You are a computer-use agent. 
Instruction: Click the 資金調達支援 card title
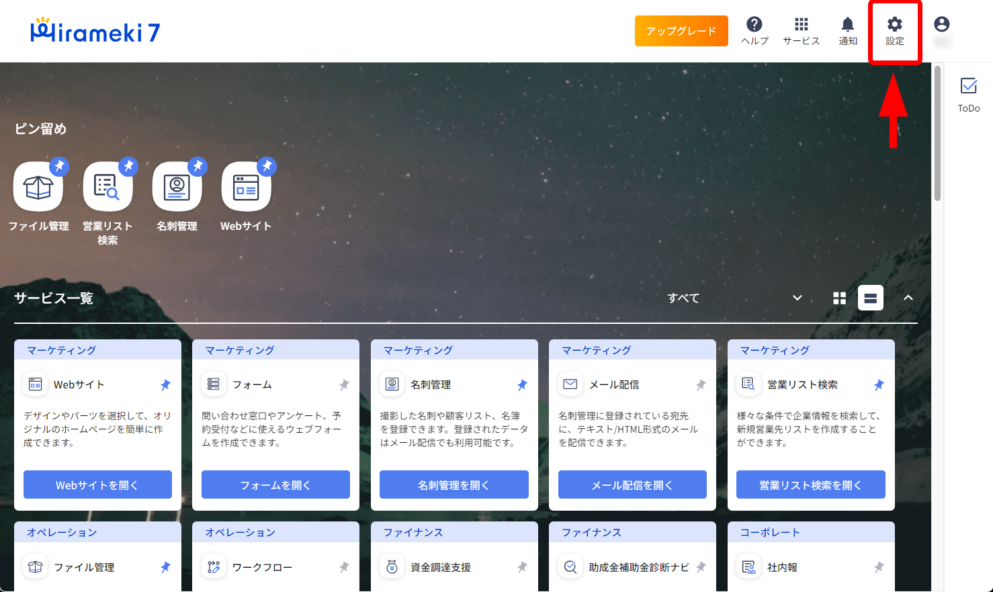point(441,567)
